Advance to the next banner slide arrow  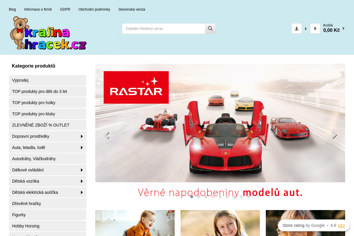pos(334,135)
